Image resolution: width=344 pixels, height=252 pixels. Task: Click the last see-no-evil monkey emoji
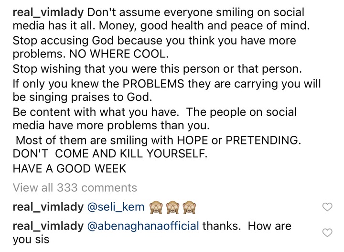coord(190,207)
